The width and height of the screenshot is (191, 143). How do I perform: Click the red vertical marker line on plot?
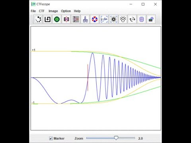coord(88,77)
